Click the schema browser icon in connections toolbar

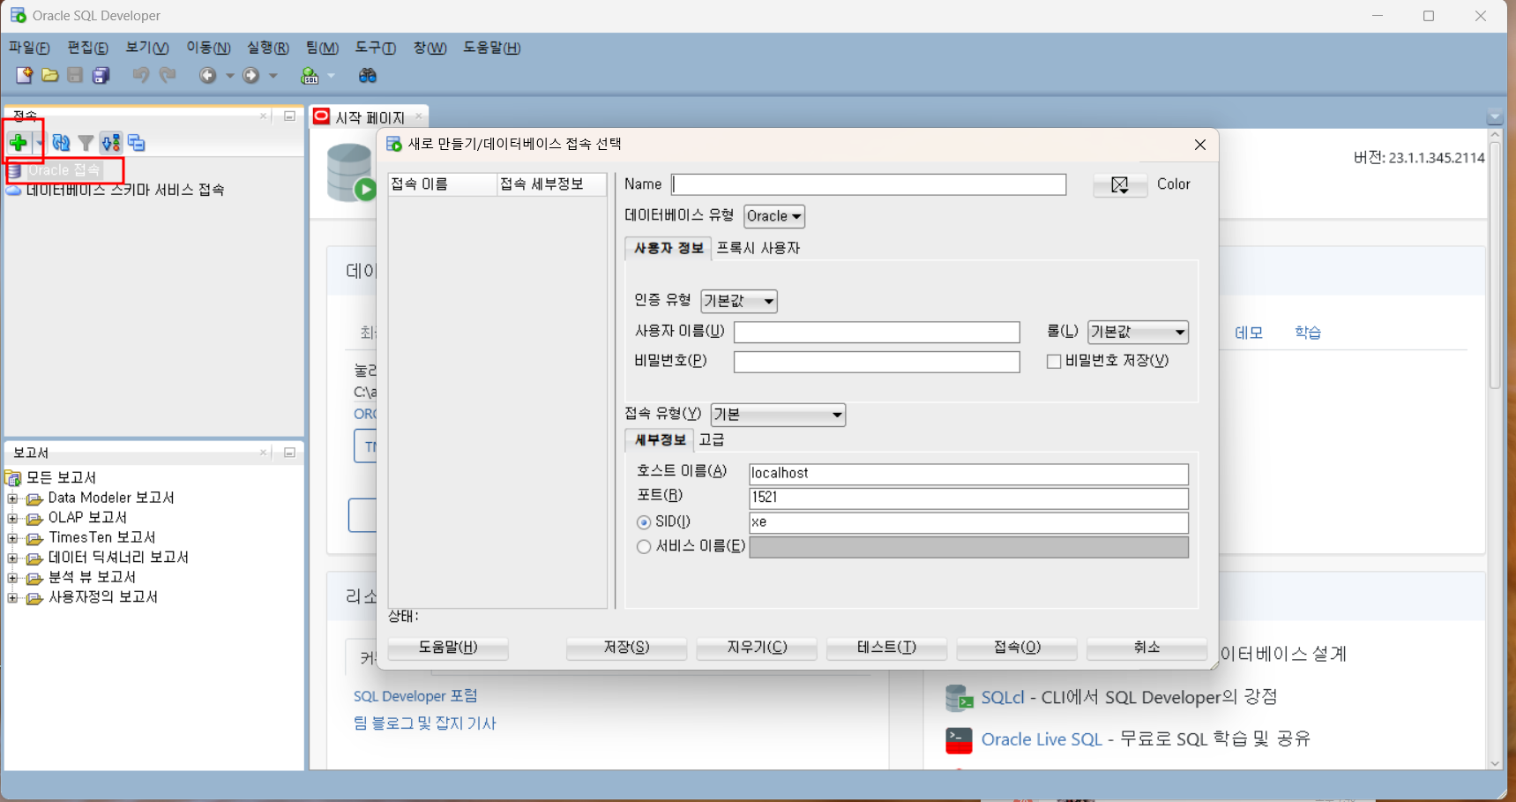point(110,142)
